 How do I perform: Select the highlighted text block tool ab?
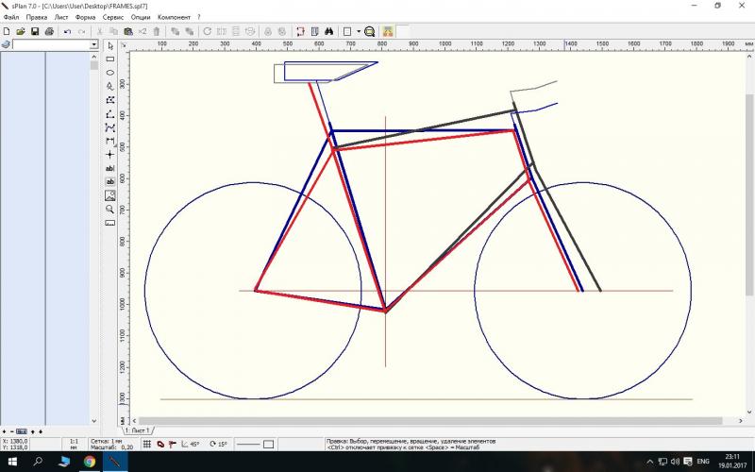coord(110,181)
